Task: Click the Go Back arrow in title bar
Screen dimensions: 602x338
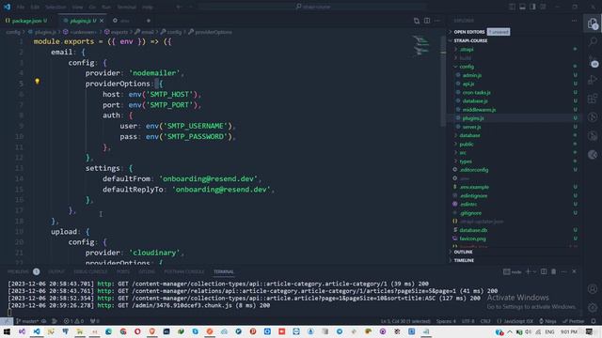Action: [x=179, y=7]
